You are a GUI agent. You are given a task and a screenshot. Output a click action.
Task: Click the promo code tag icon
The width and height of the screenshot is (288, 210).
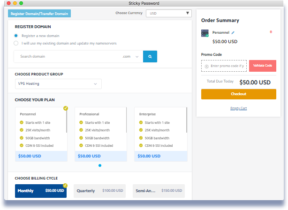click(x=206, y=66)
